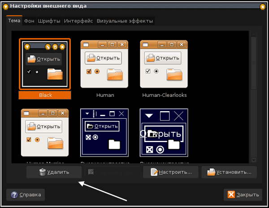This screenshot has width=269, height=208.
Task: Go to the Шрифты tab
Action: pos(49,21)
